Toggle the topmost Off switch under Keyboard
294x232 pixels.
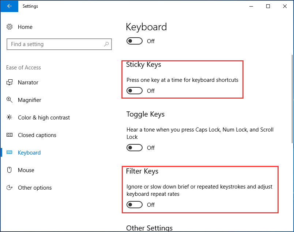pos(135,41)
